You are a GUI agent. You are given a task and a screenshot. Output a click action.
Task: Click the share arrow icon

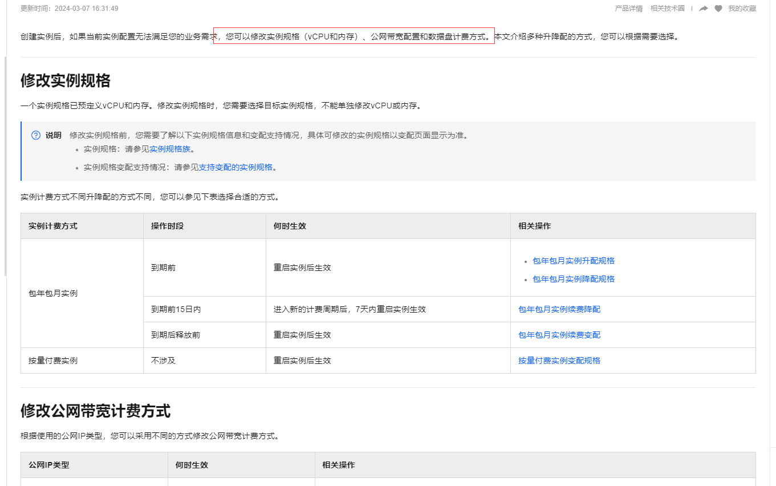[704, 9]
